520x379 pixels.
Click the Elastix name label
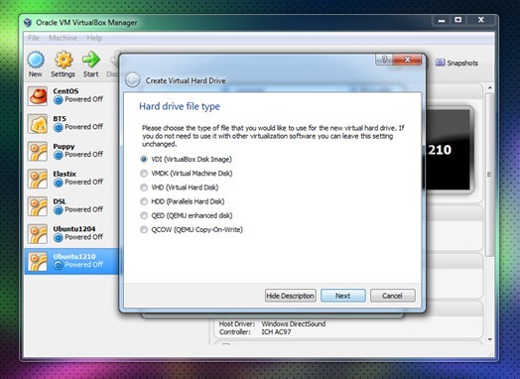click(65, 174)
